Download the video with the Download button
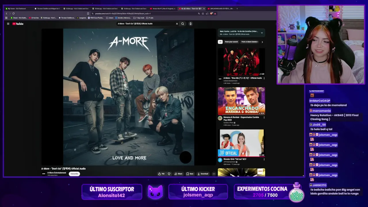 tap(203, 174)
